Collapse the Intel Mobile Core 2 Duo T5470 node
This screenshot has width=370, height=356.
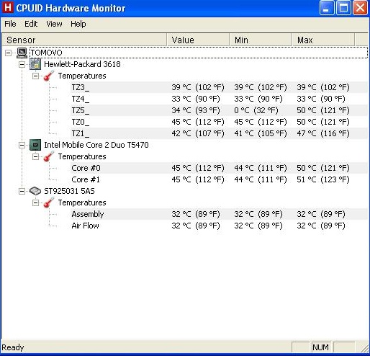coord(22,145)
